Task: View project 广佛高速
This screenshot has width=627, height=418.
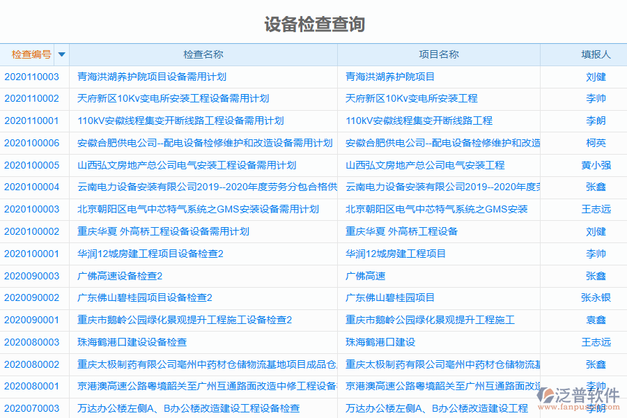Action: (x=363, y=275)
